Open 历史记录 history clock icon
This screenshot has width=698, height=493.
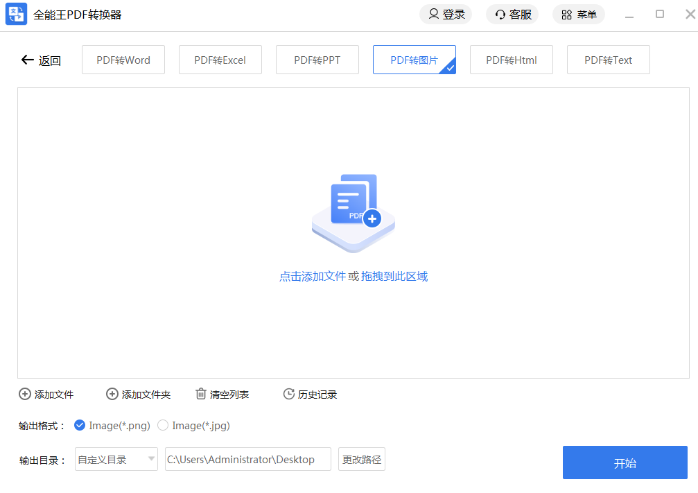289,395
